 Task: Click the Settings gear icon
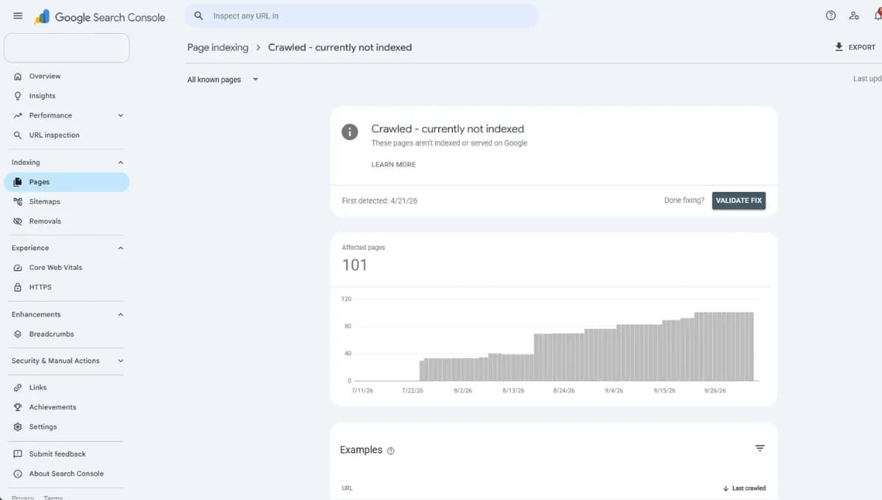pos(18,427)
